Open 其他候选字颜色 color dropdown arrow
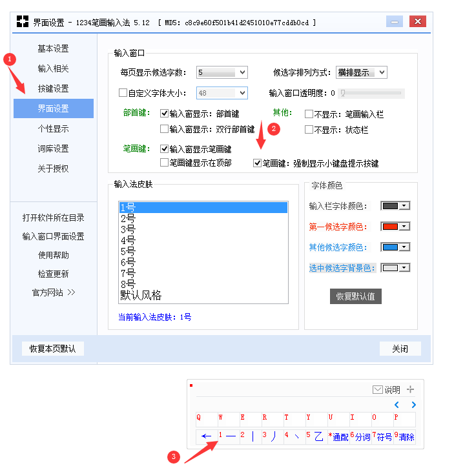 click(404, 247)
